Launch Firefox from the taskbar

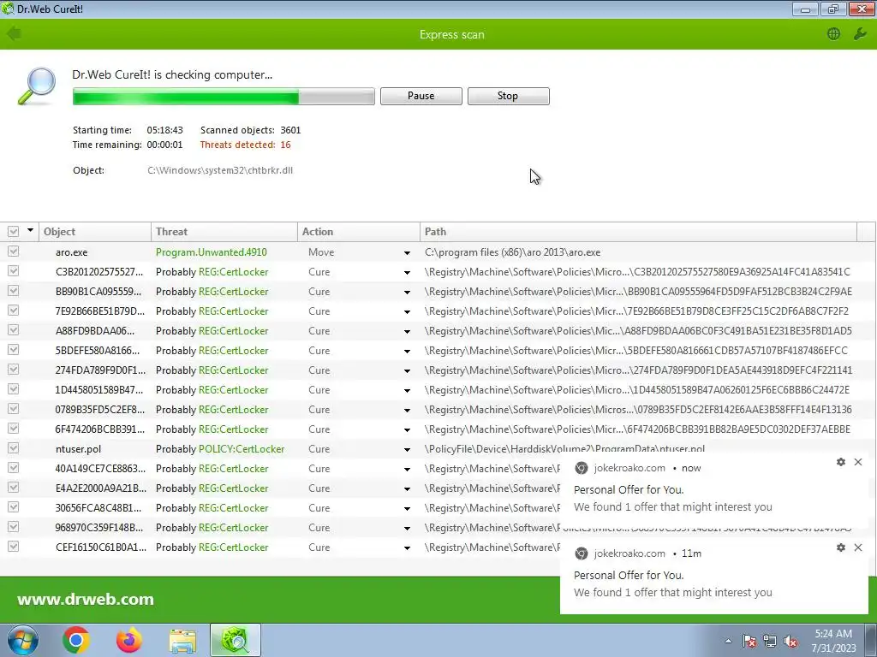(x=129, y=640)
